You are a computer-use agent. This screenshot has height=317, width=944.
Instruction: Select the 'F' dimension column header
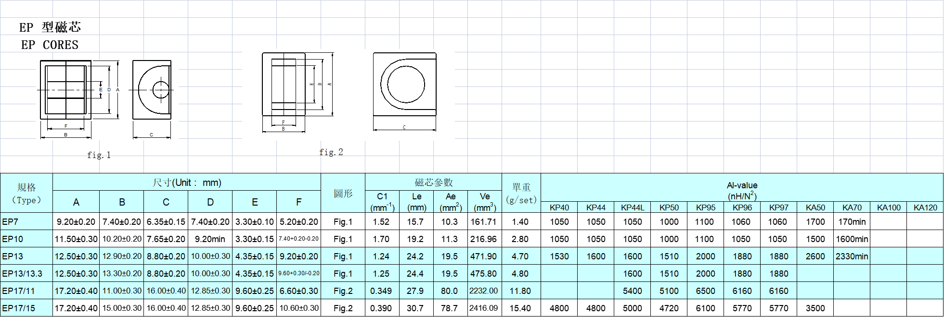pyautogui.click(x=299, y=202)
